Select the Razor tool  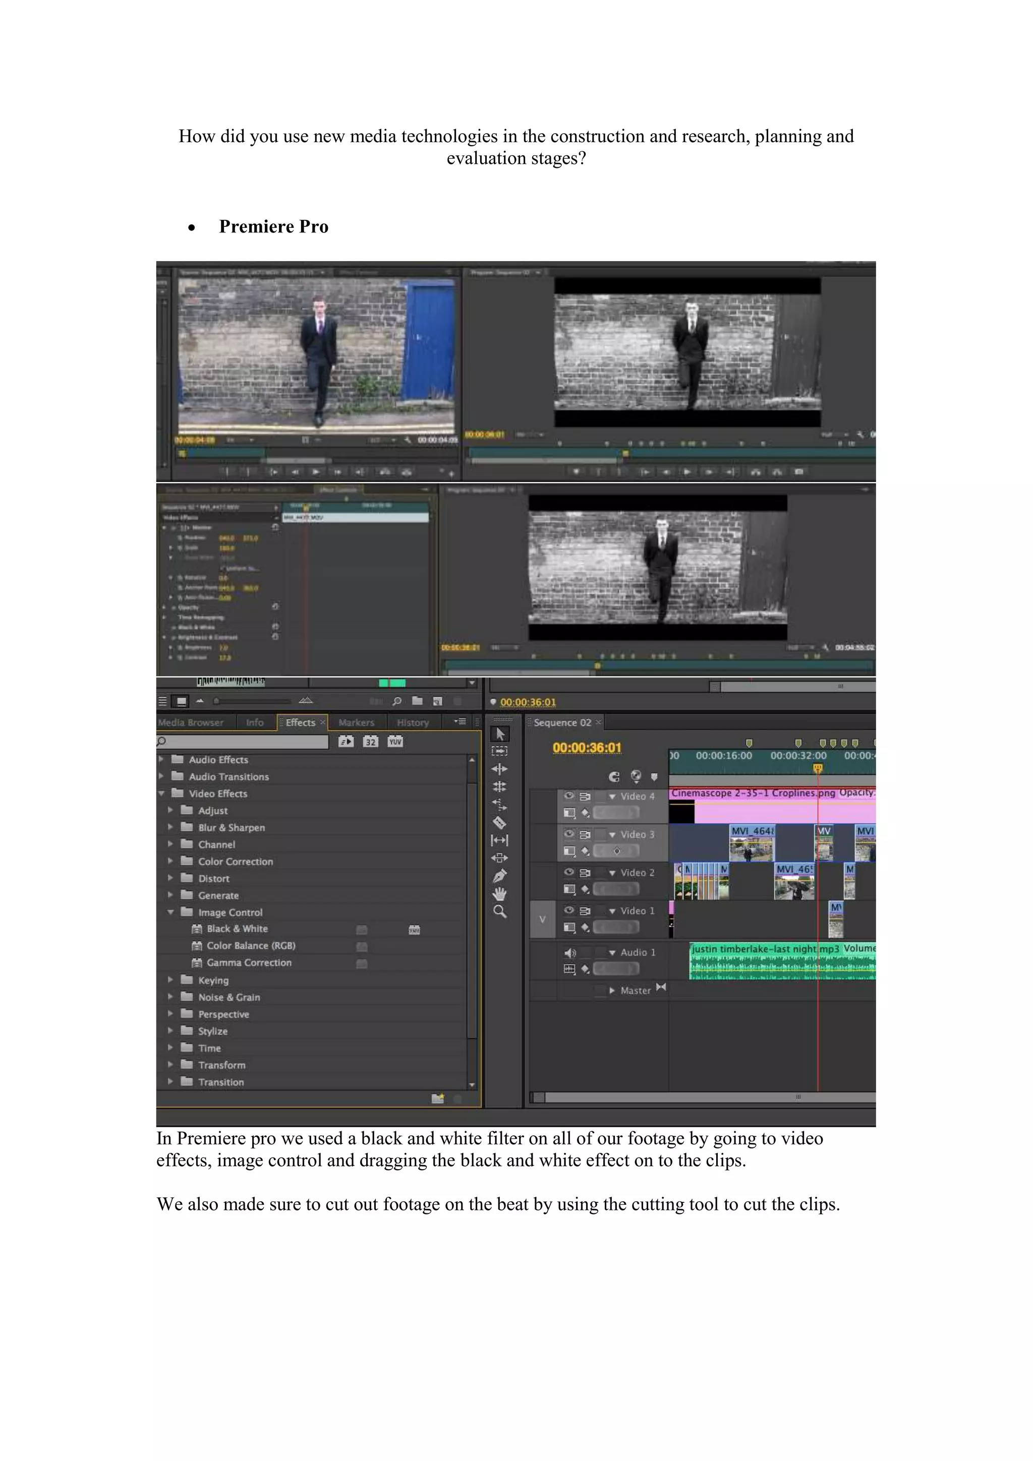500,822
